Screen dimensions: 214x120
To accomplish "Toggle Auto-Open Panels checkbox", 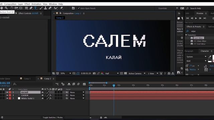I will [79, 8].
